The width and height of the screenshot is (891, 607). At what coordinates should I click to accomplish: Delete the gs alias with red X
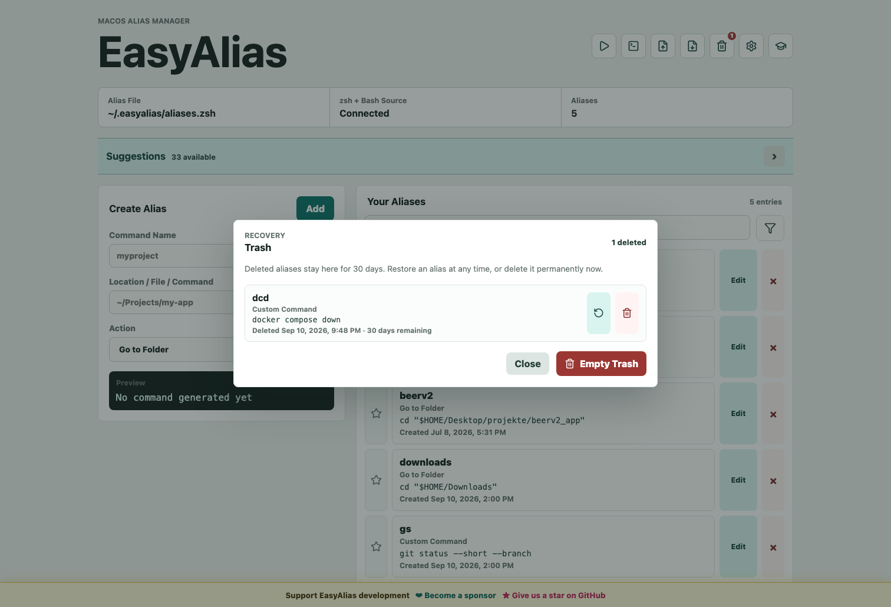click(x=773, y=547)
